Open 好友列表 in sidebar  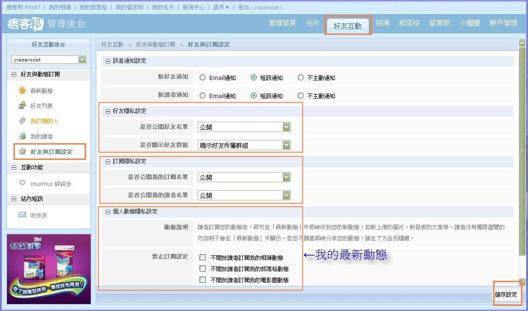point(41,106)
